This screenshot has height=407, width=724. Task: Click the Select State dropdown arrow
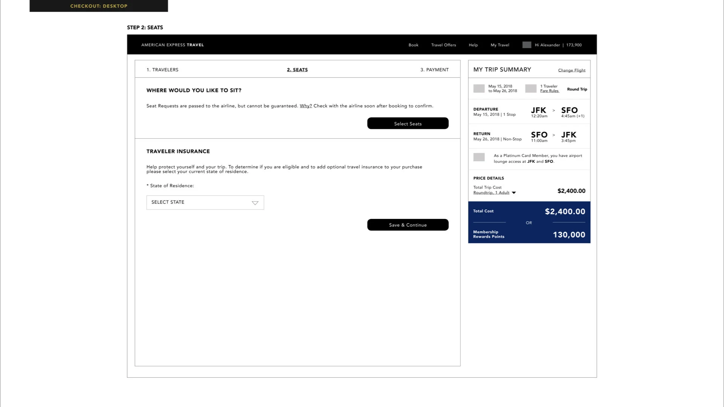point(255,203)
